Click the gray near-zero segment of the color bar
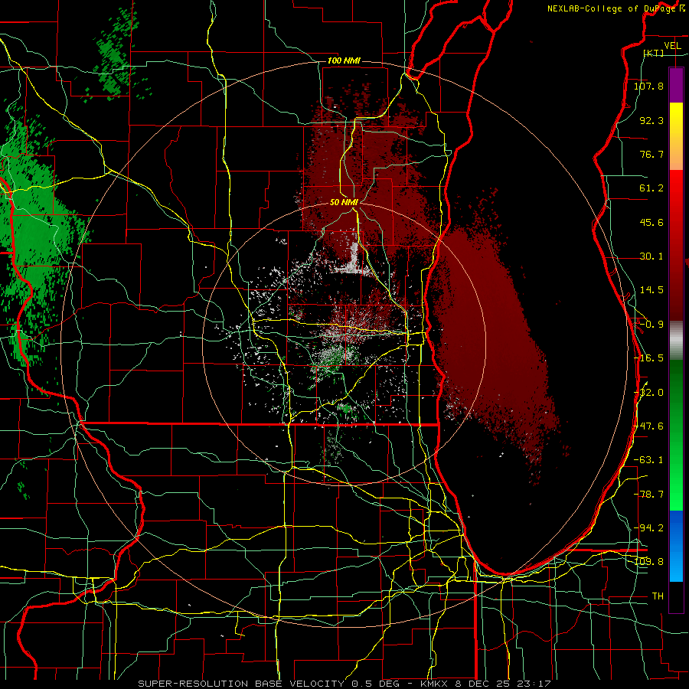The width and height of the screenshot is (689, 689). tap(676, 341)
